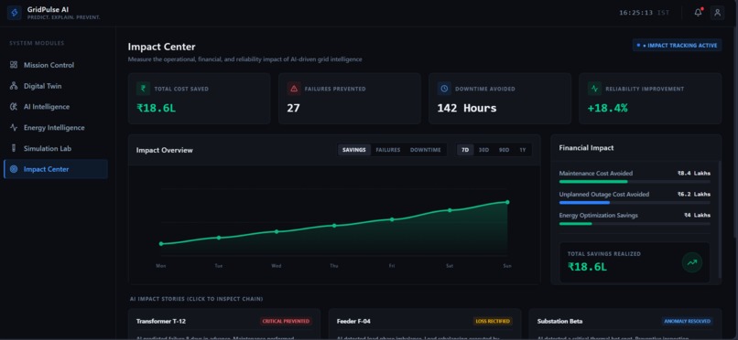Click the GridPulse AI lightning logo

pyautogui.click(x=14, y=13)
